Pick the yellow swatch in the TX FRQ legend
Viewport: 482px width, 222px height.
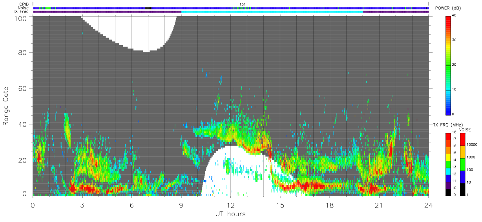[x=448, y=157]
